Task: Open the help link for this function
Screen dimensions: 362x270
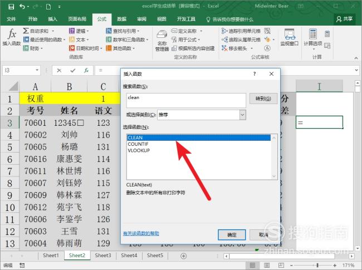Action: (x=141, y=234)
